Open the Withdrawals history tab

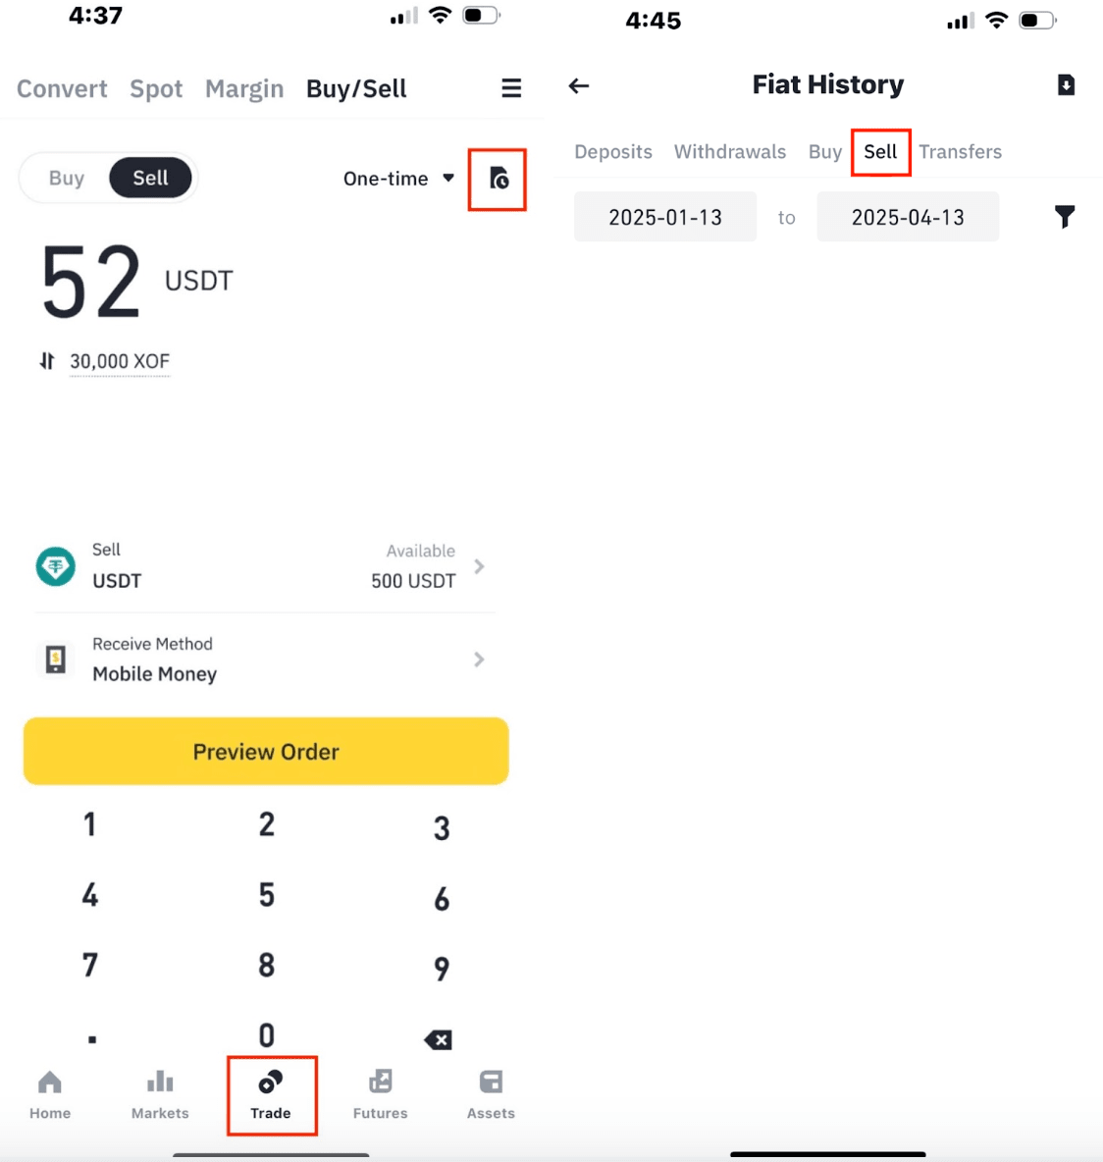(x=729, y=152)
